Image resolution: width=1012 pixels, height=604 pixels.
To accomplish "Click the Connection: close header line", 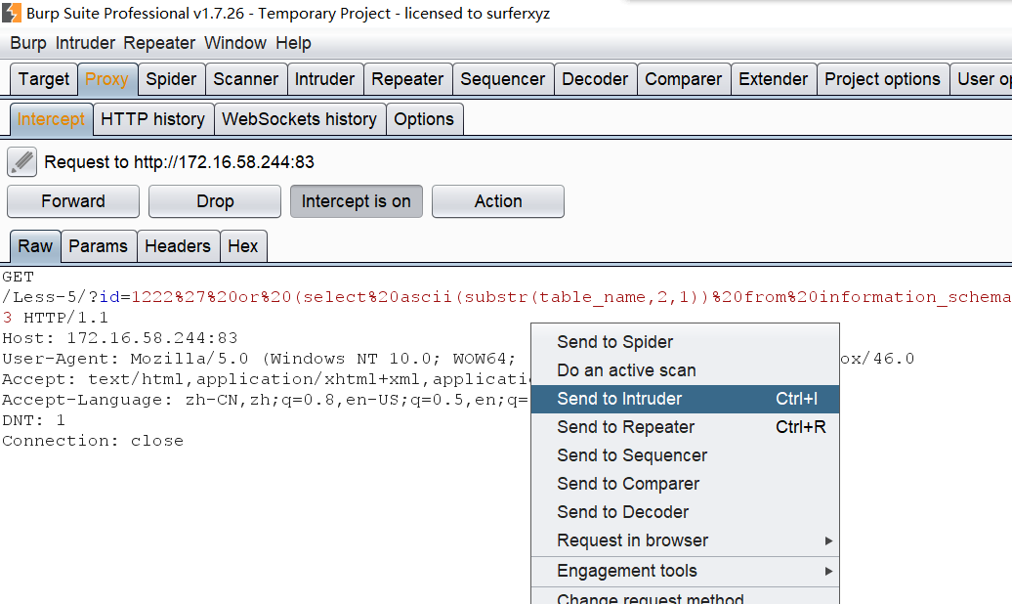I will 93,441.
